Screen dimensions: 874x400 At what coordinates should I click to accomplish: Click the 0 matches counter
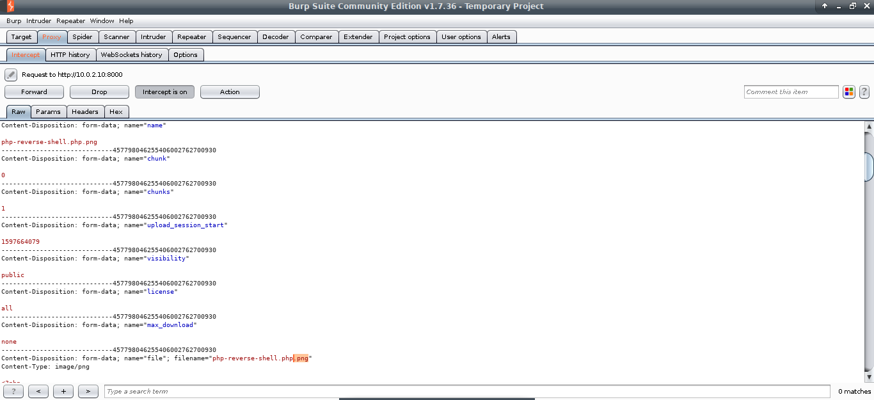[x=854, y=391]
